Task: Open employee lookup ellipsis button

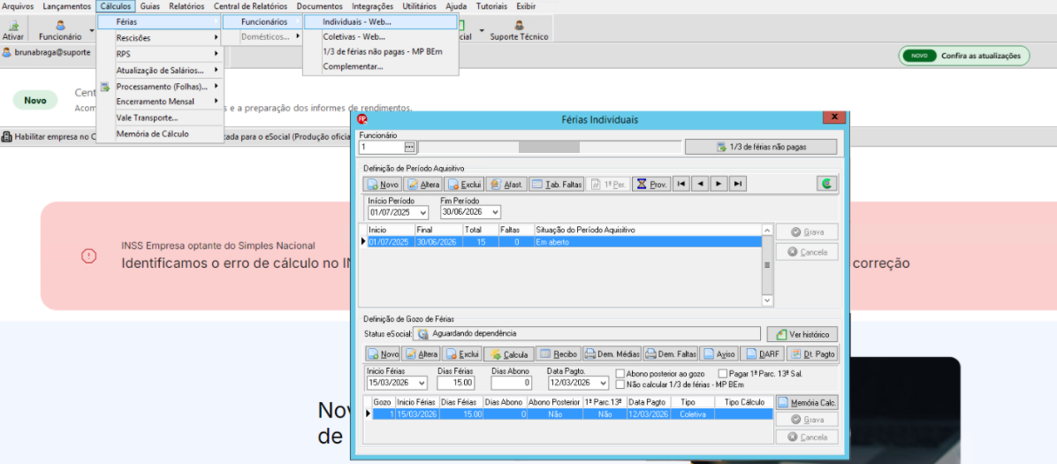Action: pyautogui.click(x=409, y=147)
